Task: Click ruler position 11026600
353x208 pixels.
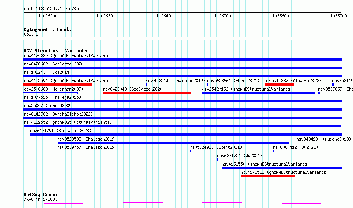Action: 279,16
